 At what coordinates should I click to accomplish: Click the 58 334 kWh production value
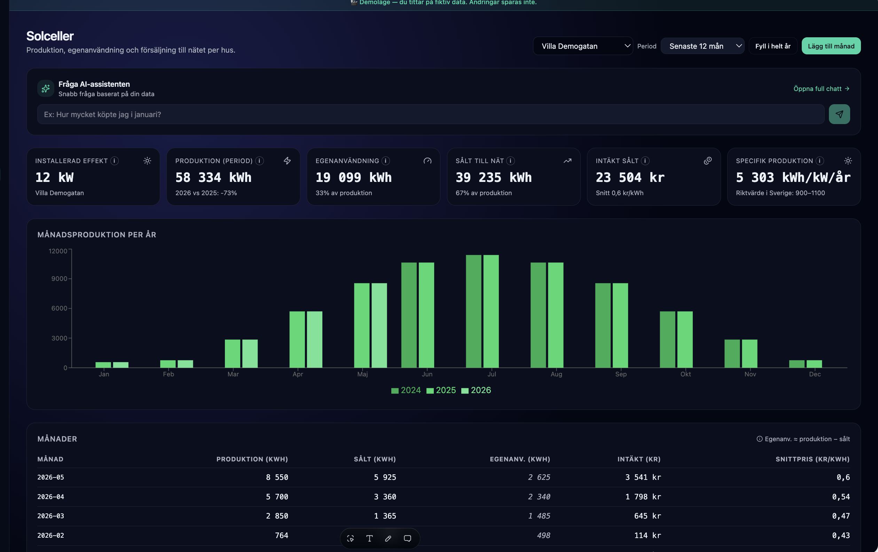coord(213,177)
